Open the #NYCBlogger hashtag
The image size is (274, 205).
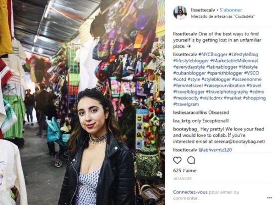(x=213, y=54)
